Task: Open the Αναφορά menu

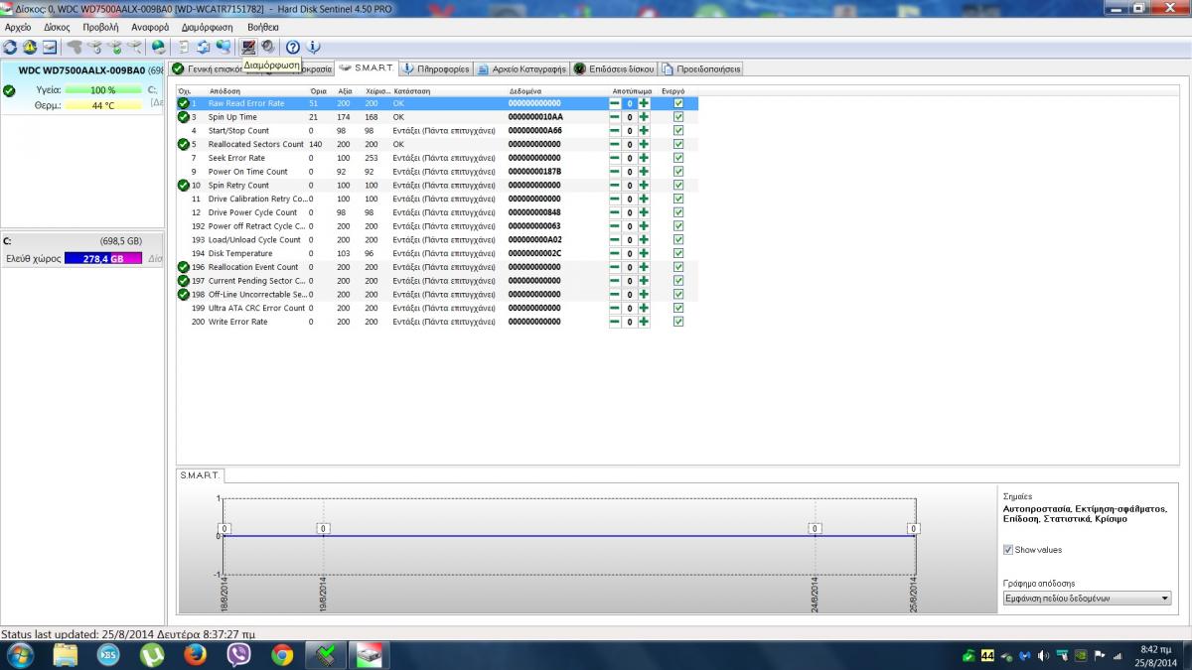Action: coord(150,27)
